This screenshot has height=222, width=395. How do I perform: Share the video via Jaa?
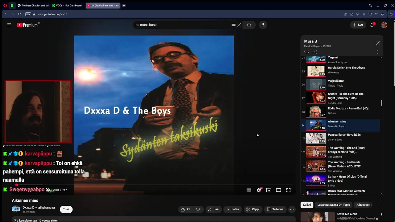tap(213, 209)
